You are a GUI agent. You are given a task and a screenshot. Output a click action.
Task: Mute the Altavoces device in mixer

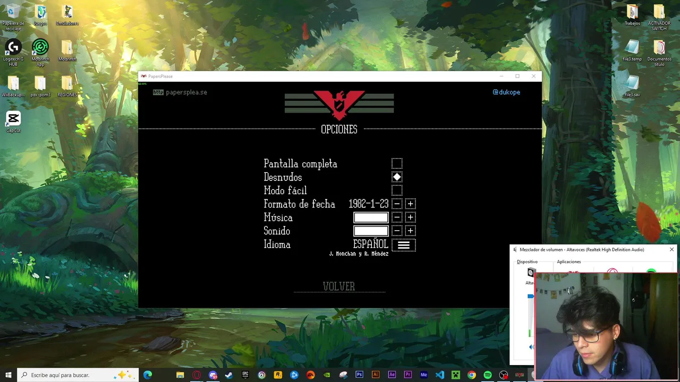531,347
